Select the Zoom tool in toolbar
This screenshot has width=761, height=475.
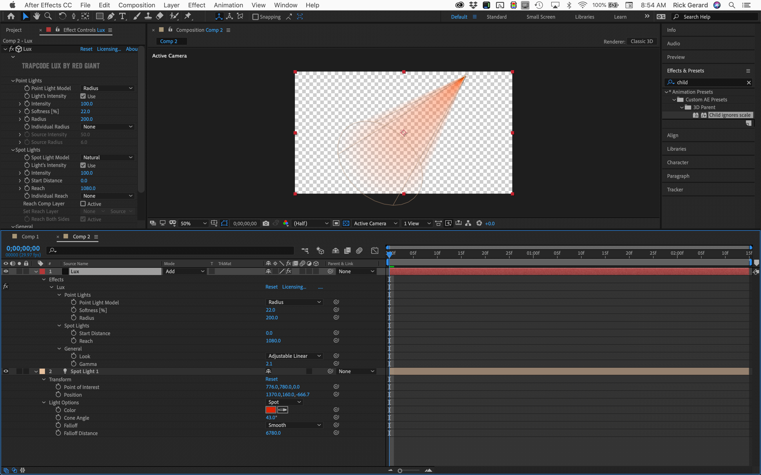pyautogui.click(x=48, y=16)
